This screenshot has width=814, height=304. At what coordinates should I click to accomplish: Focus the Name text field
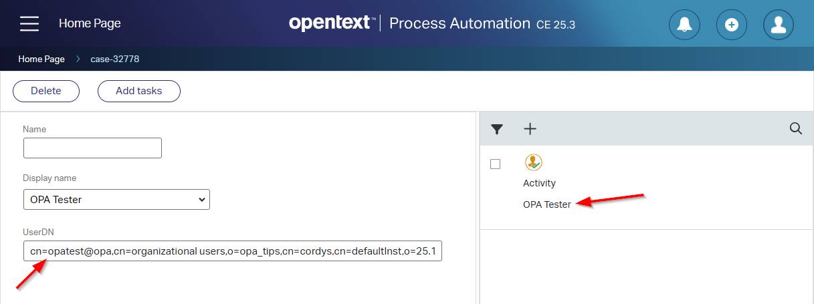(92, 148)
